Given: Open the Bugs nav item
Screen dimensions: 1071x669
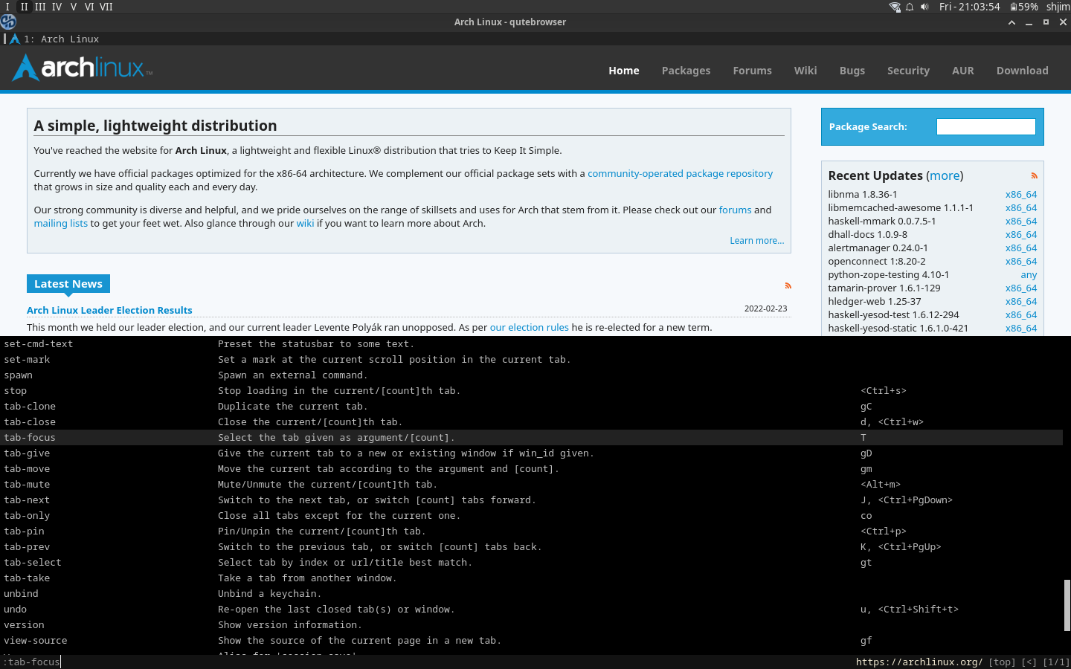Looking at the screenshot, I should (852, 71).
